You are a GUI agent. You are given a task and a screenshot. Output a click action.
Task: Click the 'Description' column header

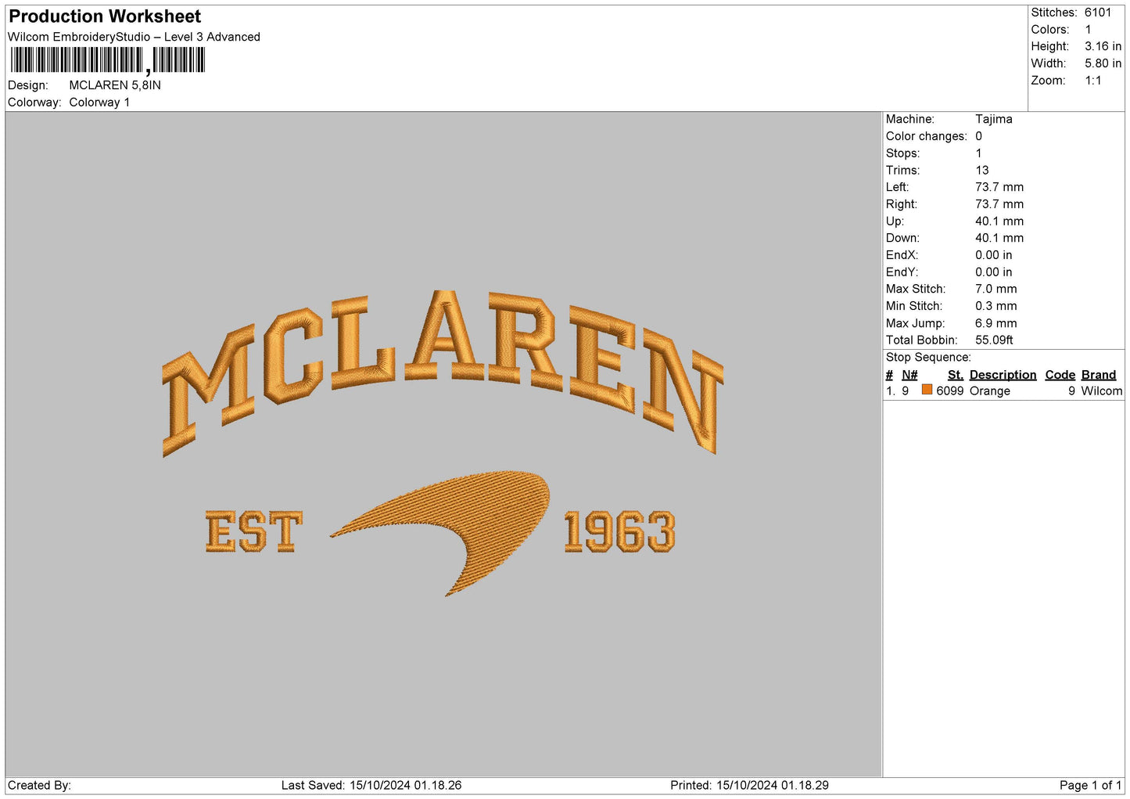click(x=1003, y=375)
